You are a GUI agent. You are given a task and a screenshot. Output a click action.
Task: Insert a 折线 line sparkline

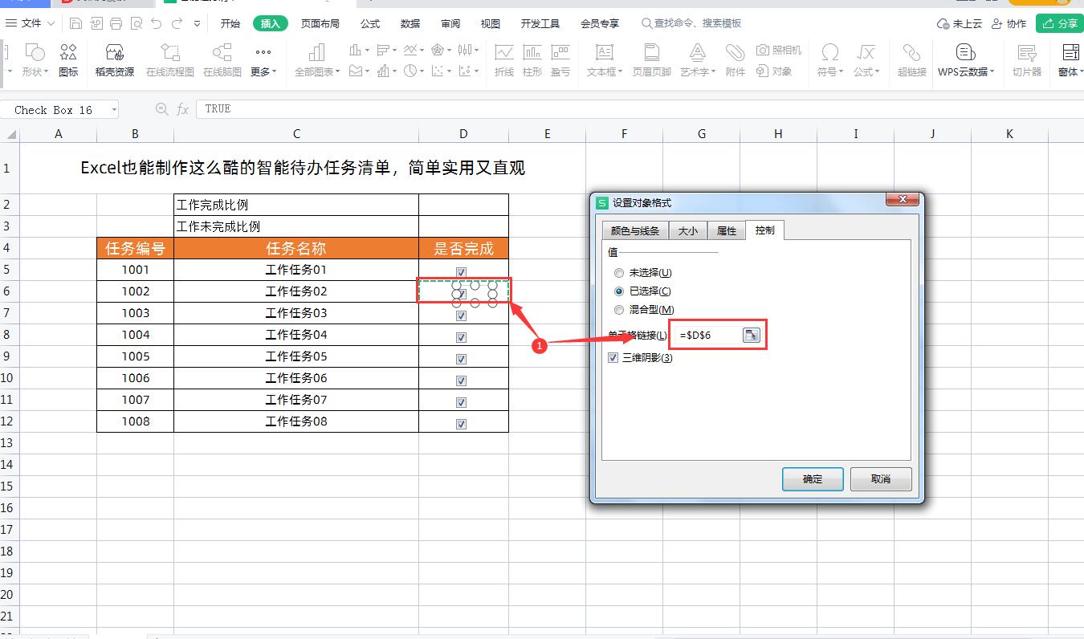coord(503,60)
